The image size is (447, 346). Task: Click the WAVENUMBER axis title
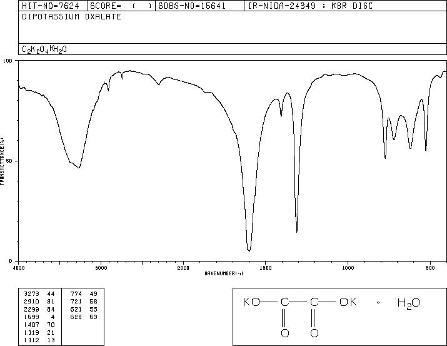click(x=224, y=273)
